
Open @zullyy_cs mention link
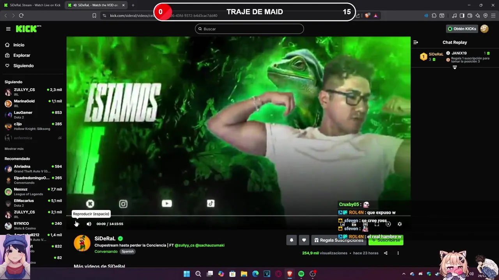click(184, 245)
